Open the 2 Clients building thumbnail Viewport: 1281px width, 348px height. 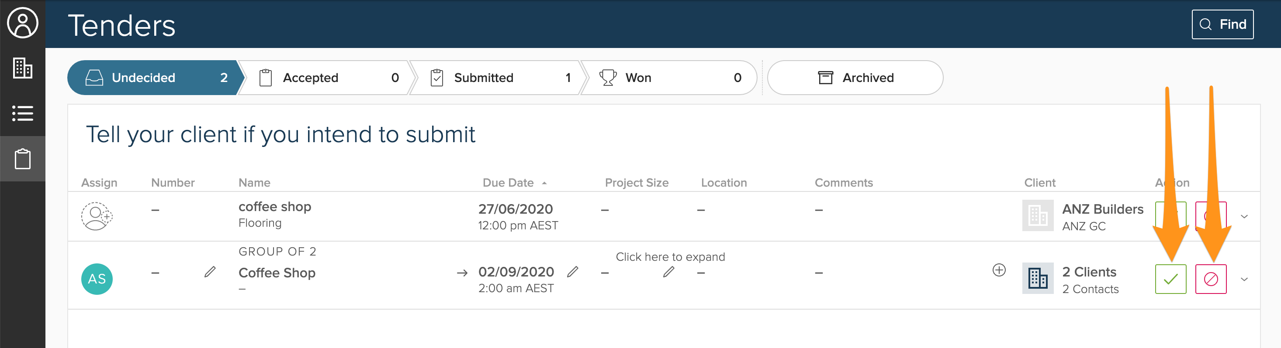(x=1038, y=279)
